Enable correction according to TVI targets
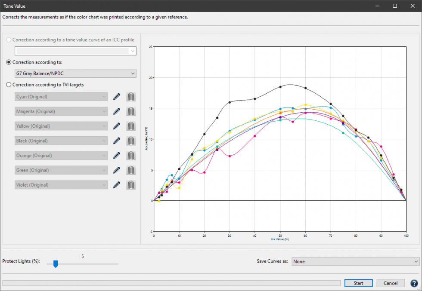 click(x=8, y=84)
